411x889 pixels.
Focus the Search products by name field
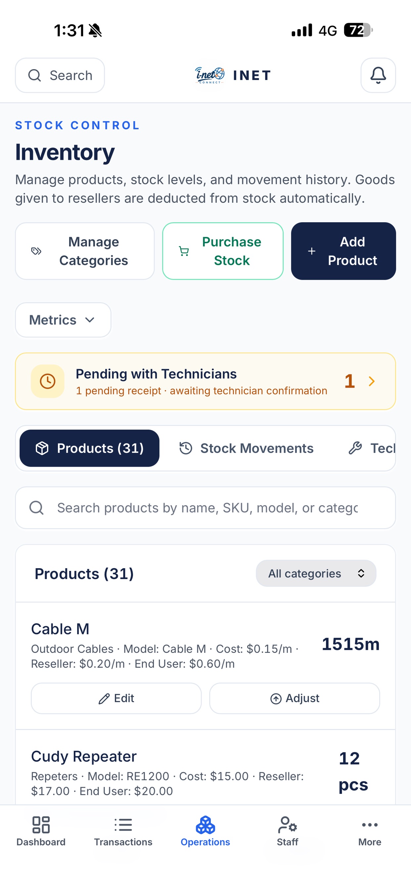(206, 508)
